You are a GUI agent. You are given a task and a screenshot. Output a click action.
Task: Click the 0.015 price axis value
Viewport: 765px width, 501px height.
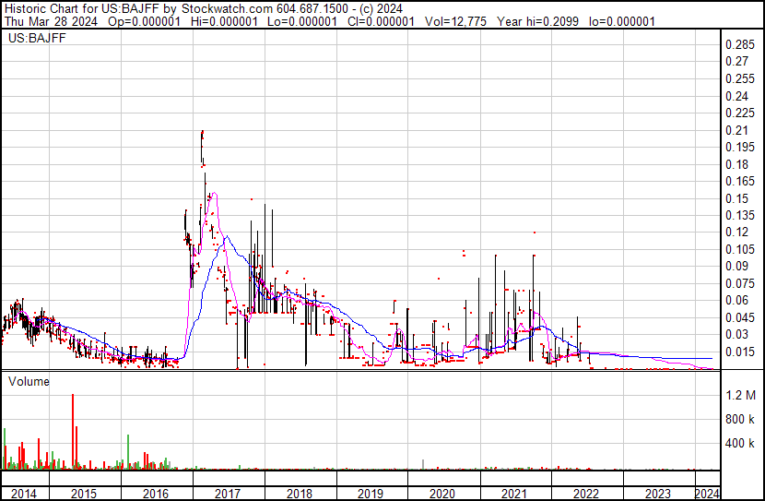tap(740, 352)
